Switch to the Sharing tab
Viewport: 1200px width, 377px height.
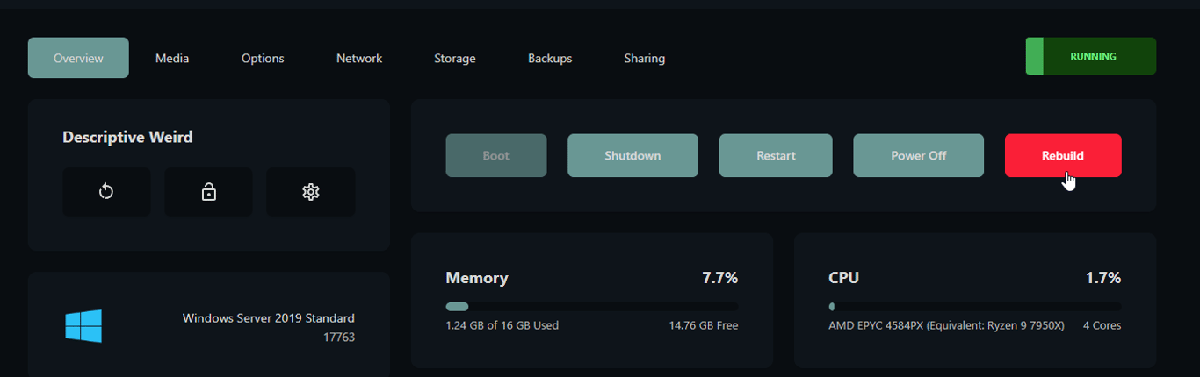645,58
